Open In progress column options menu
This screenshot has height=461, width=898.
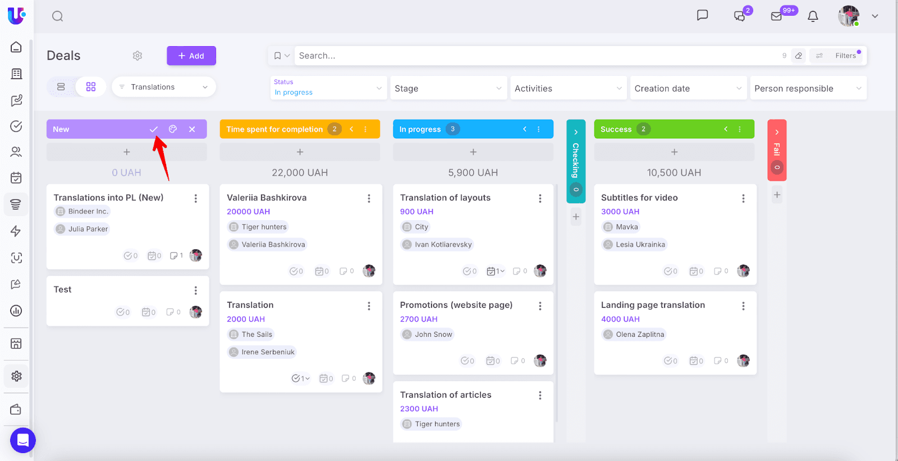tap(539, 129)
